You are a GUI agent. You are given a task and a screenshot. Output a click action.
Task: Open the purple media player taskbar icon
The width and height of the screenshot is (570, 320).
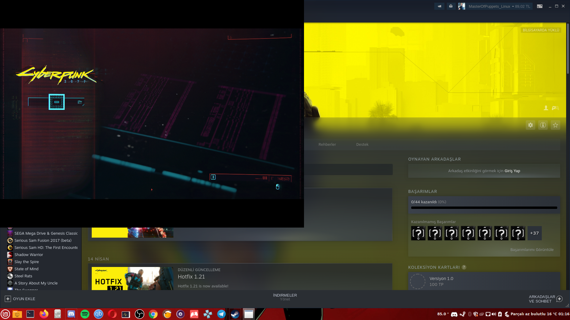(x=180, y=314)
